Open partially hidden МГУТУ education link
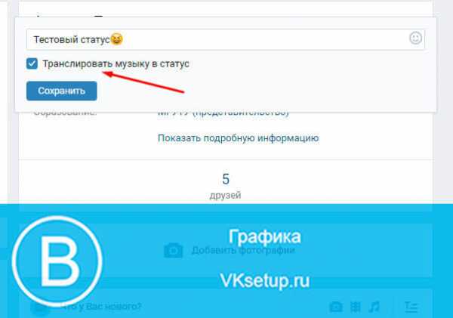 (223, 113)
